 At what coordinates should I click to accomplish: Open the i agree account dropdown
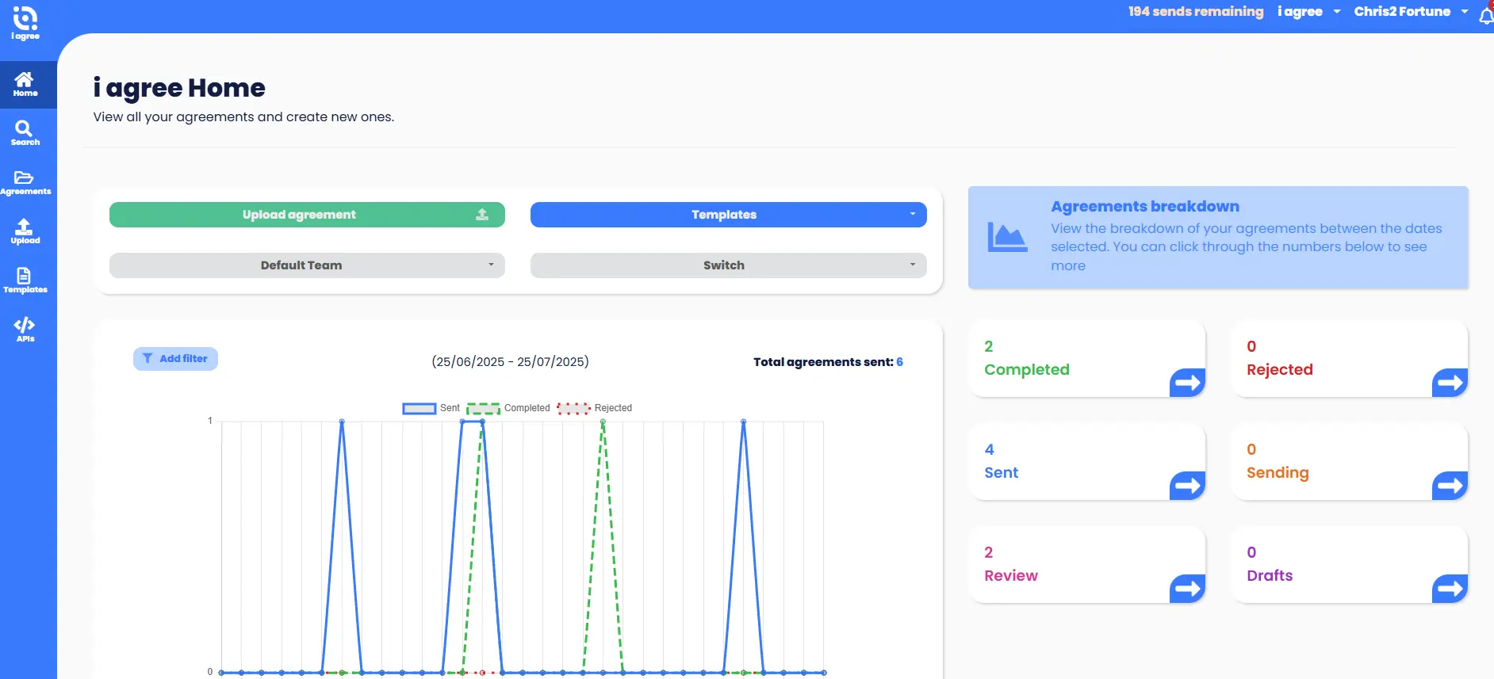1308,12
